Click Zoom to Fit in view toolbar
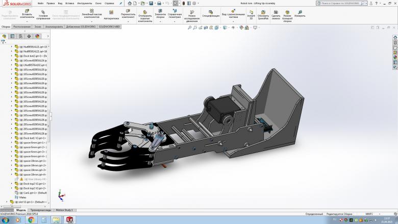 [189, 28]
